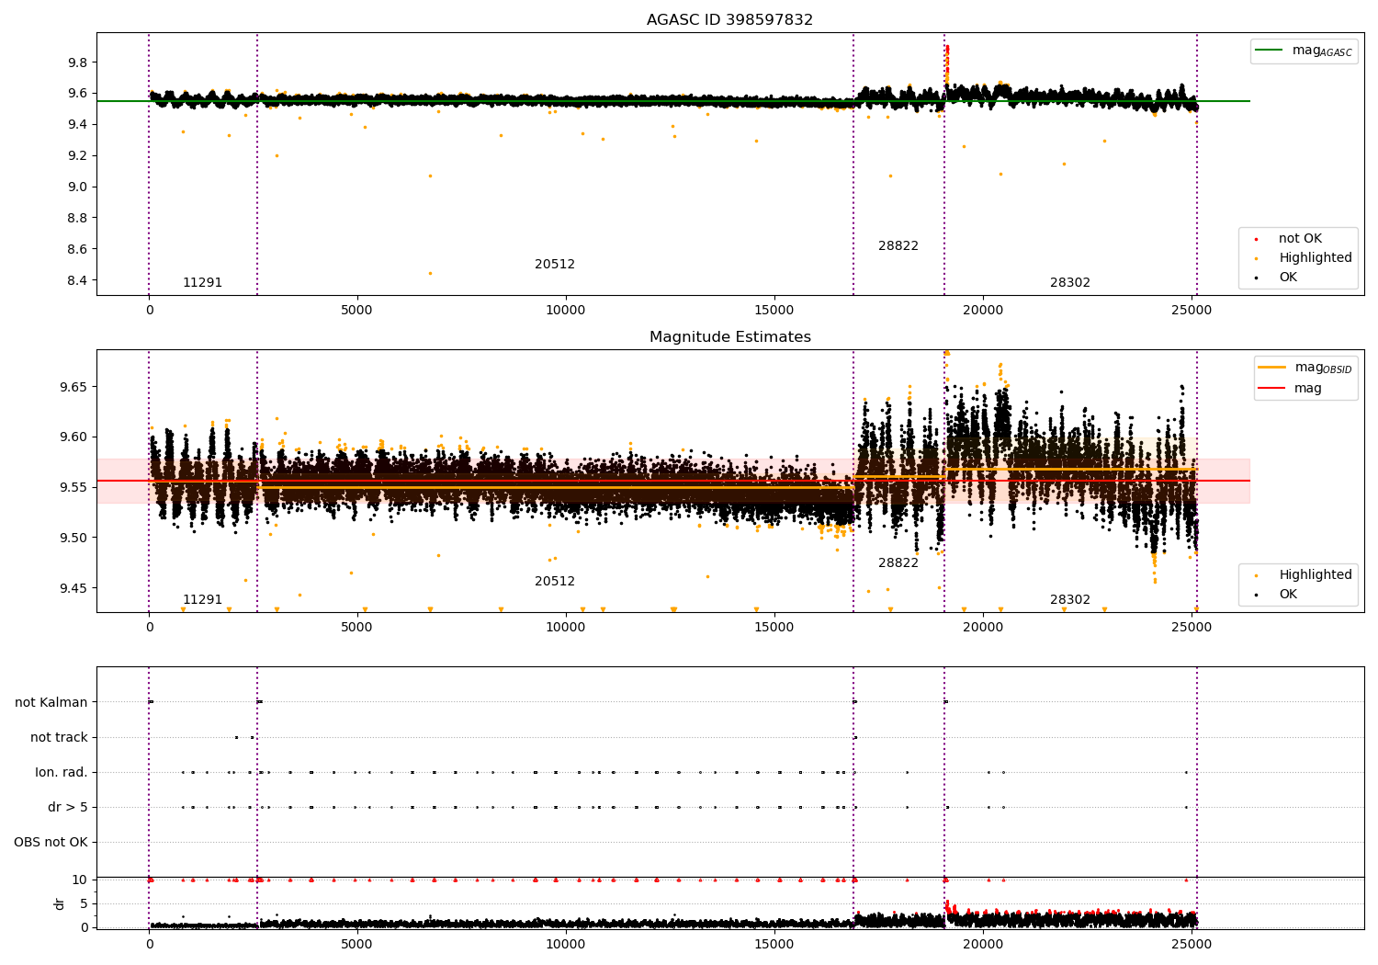Click the 5000 x-tick under the top plot
The height and width of the screenshot is (965, 1378).
(x=357, y=311)
